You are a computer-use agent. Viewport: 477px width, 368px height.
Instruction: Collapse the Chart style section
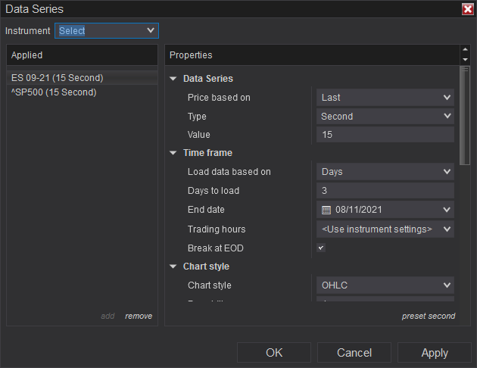click(x=173, y=267)
